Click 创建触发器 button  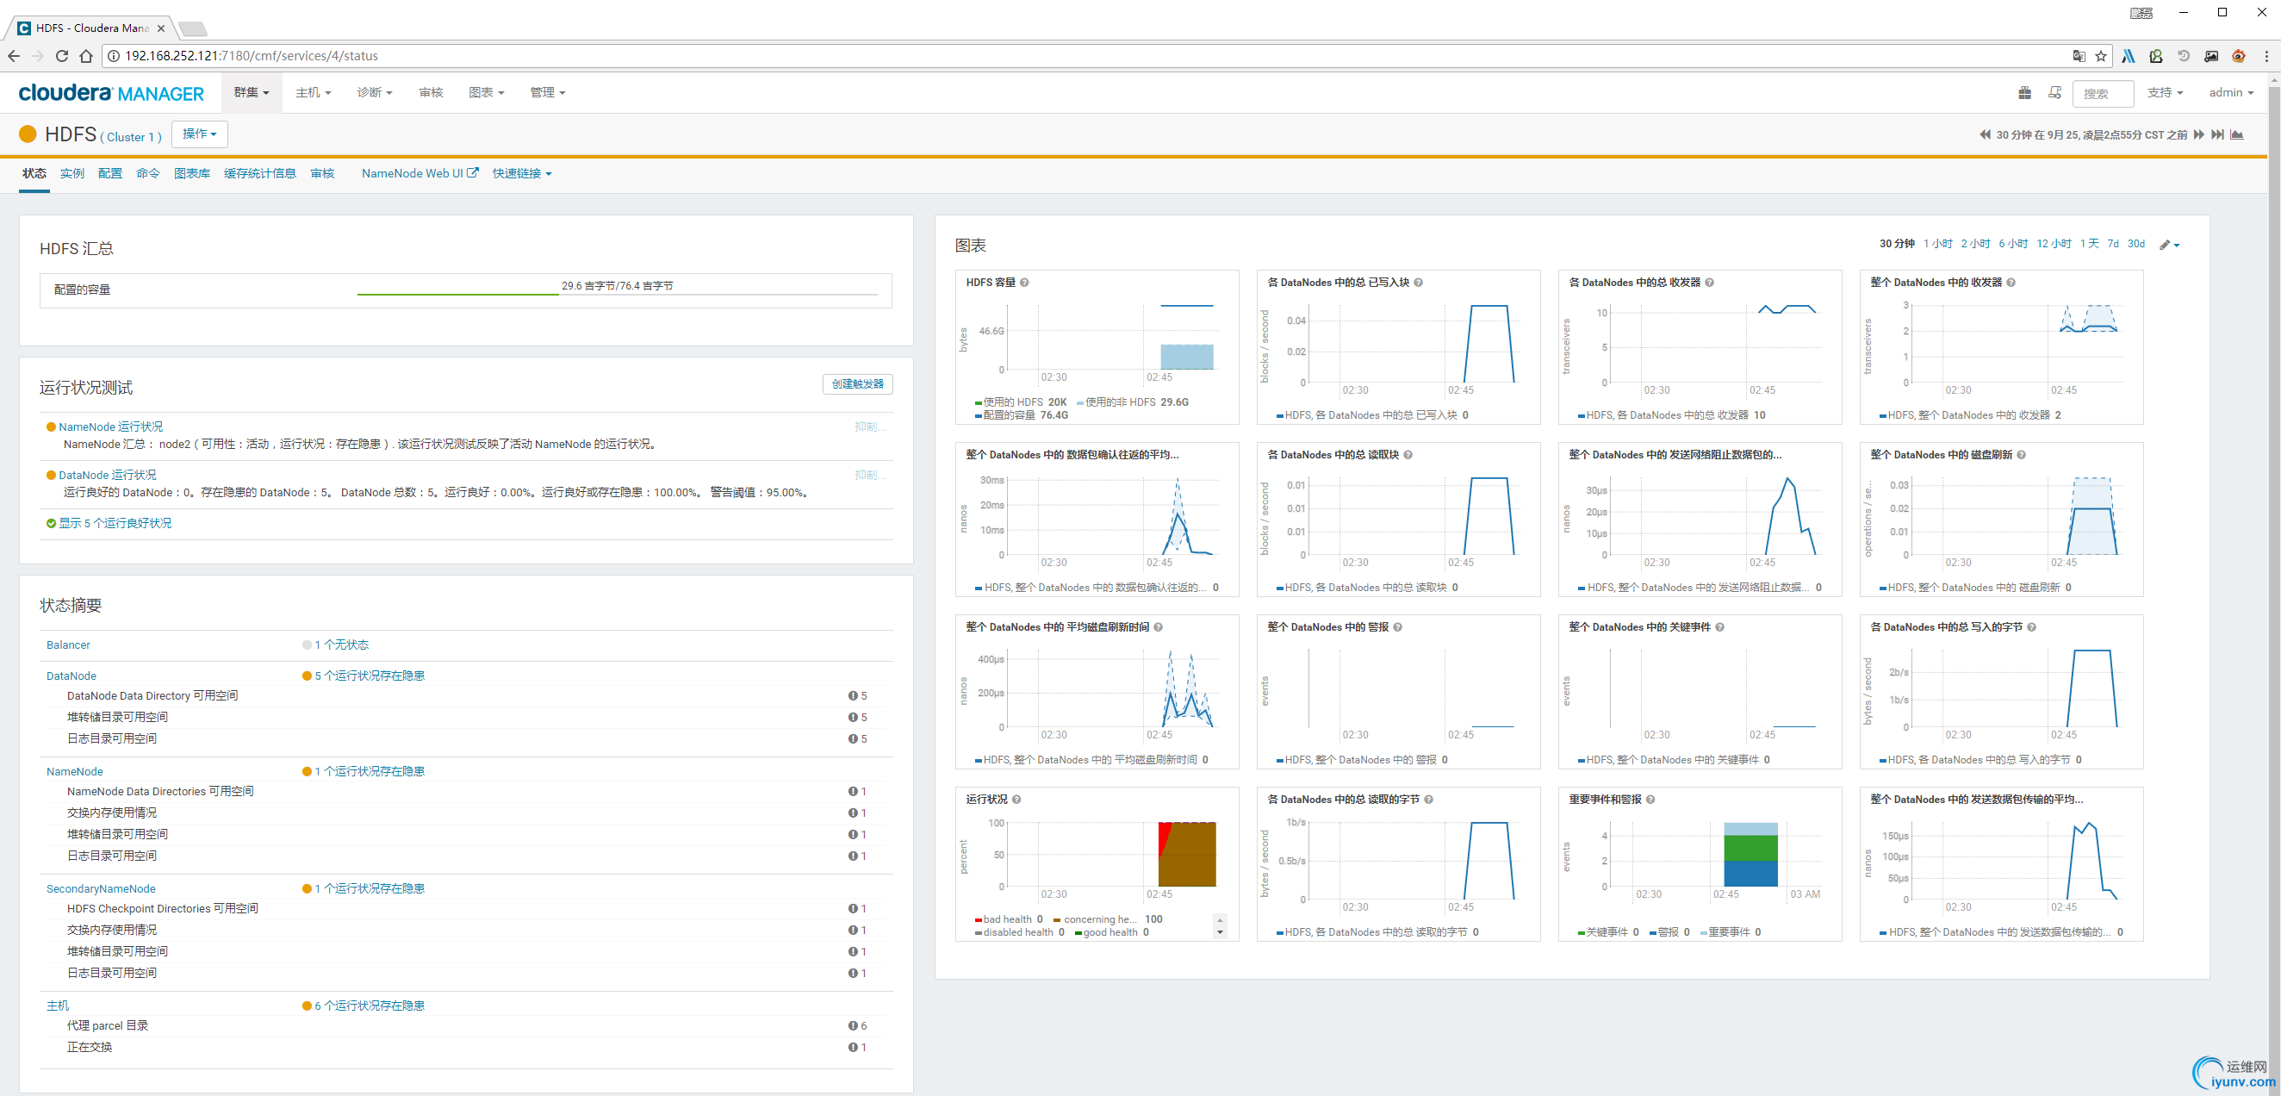(x=857, y=383)
